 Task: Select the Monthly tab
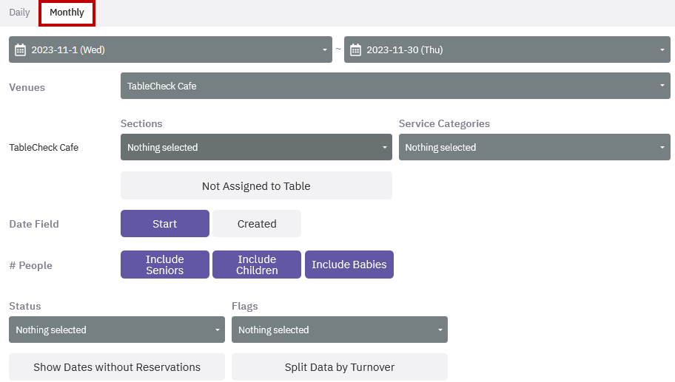(67, 13)
